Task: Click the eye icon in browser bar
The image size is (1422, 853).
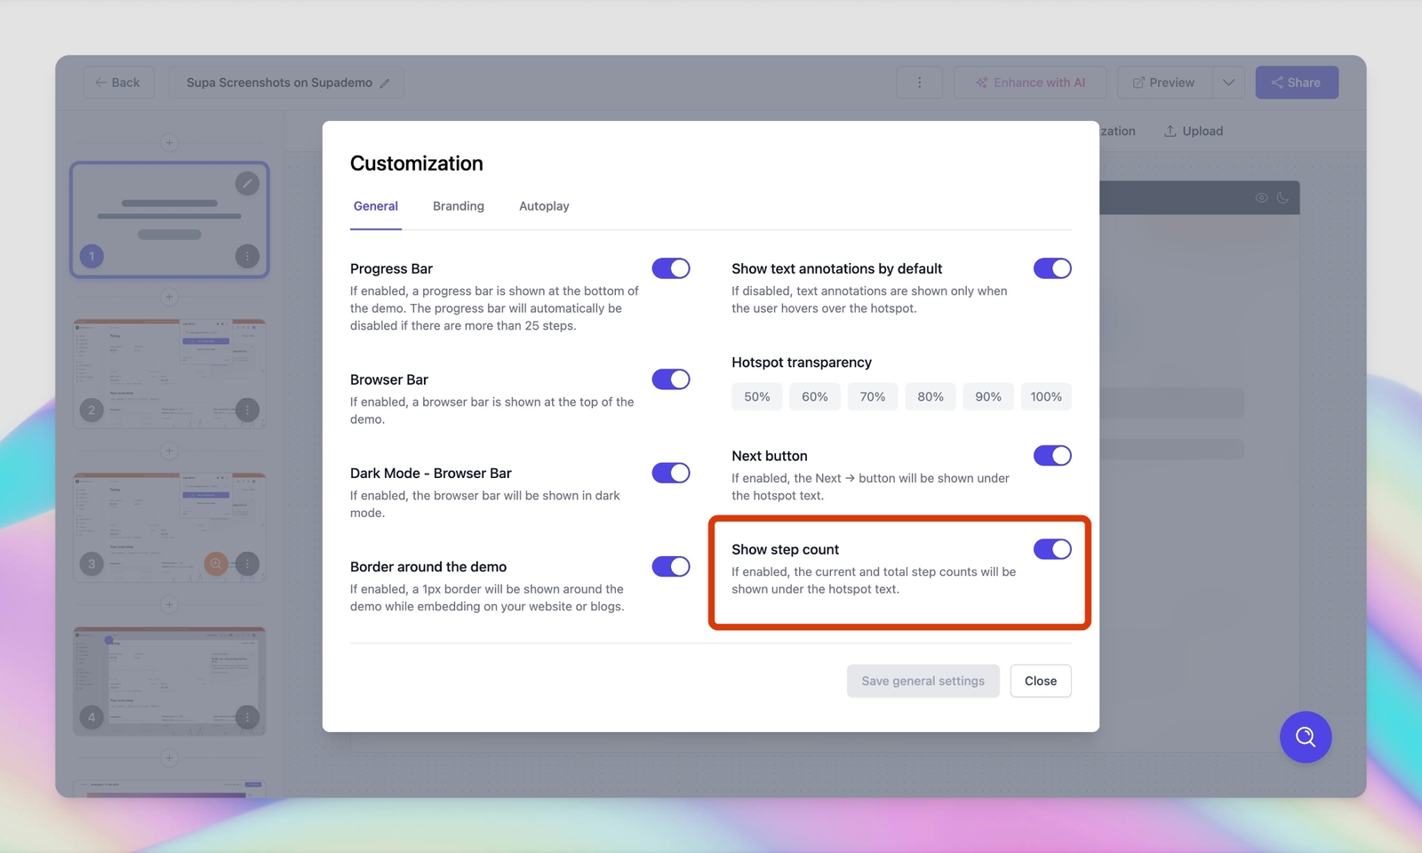Action: tap(1261, 198)
